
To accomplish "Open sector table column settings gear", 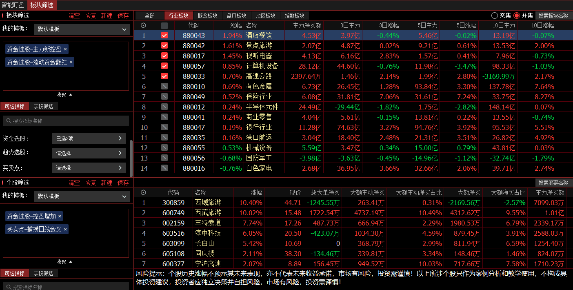I will [x=143, y=25].
